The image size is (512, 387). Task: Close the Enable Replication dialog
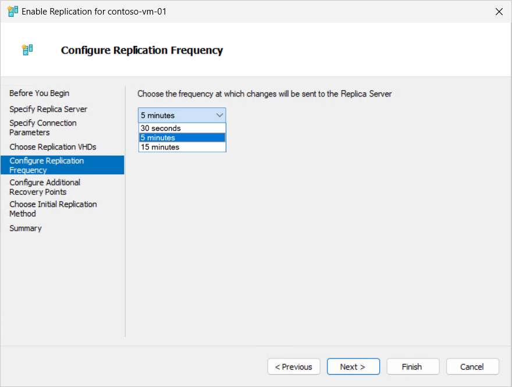(499, 12)
